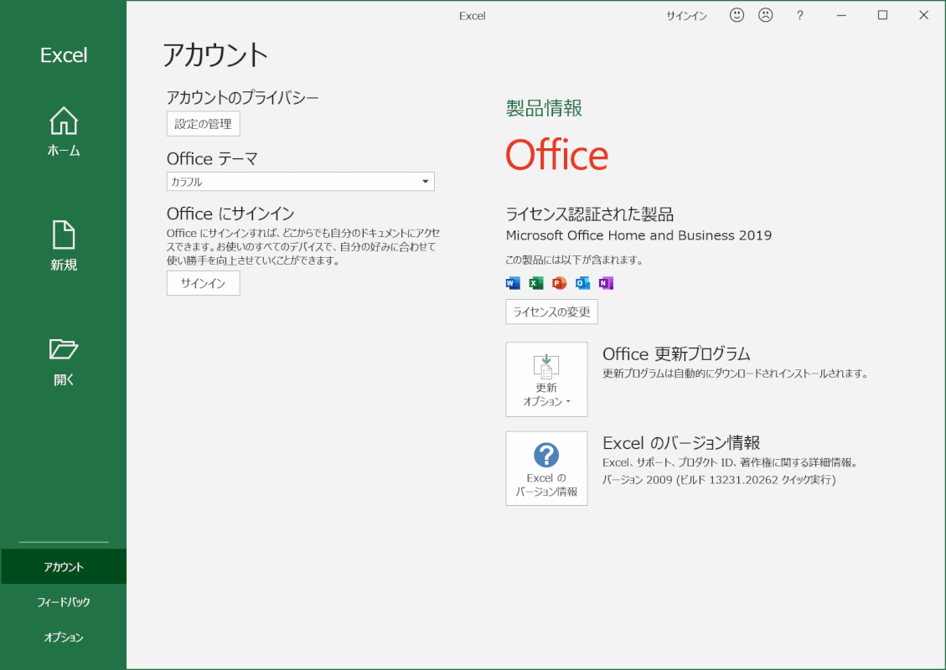Screen dimensions: 946x670
Task: Open Excel のバージョン情報 details
Action: point(546,468)
